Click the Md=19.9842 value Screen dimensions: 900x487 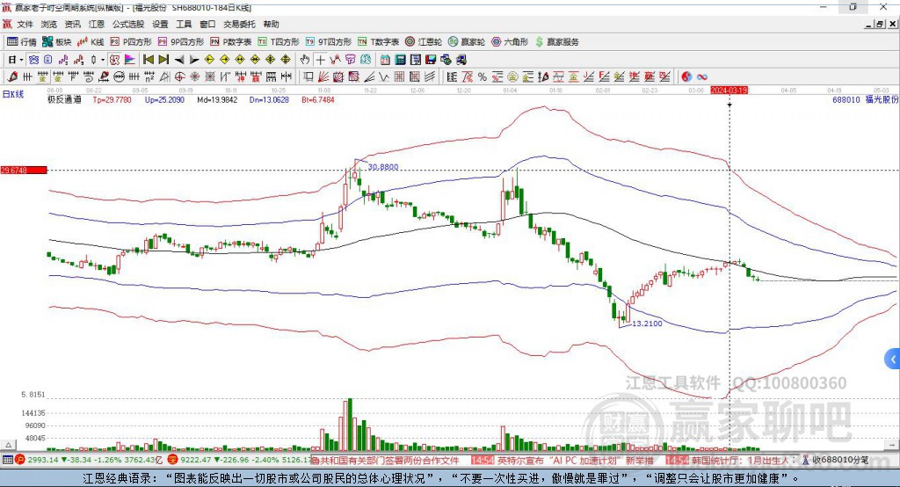tap(217, 99)
